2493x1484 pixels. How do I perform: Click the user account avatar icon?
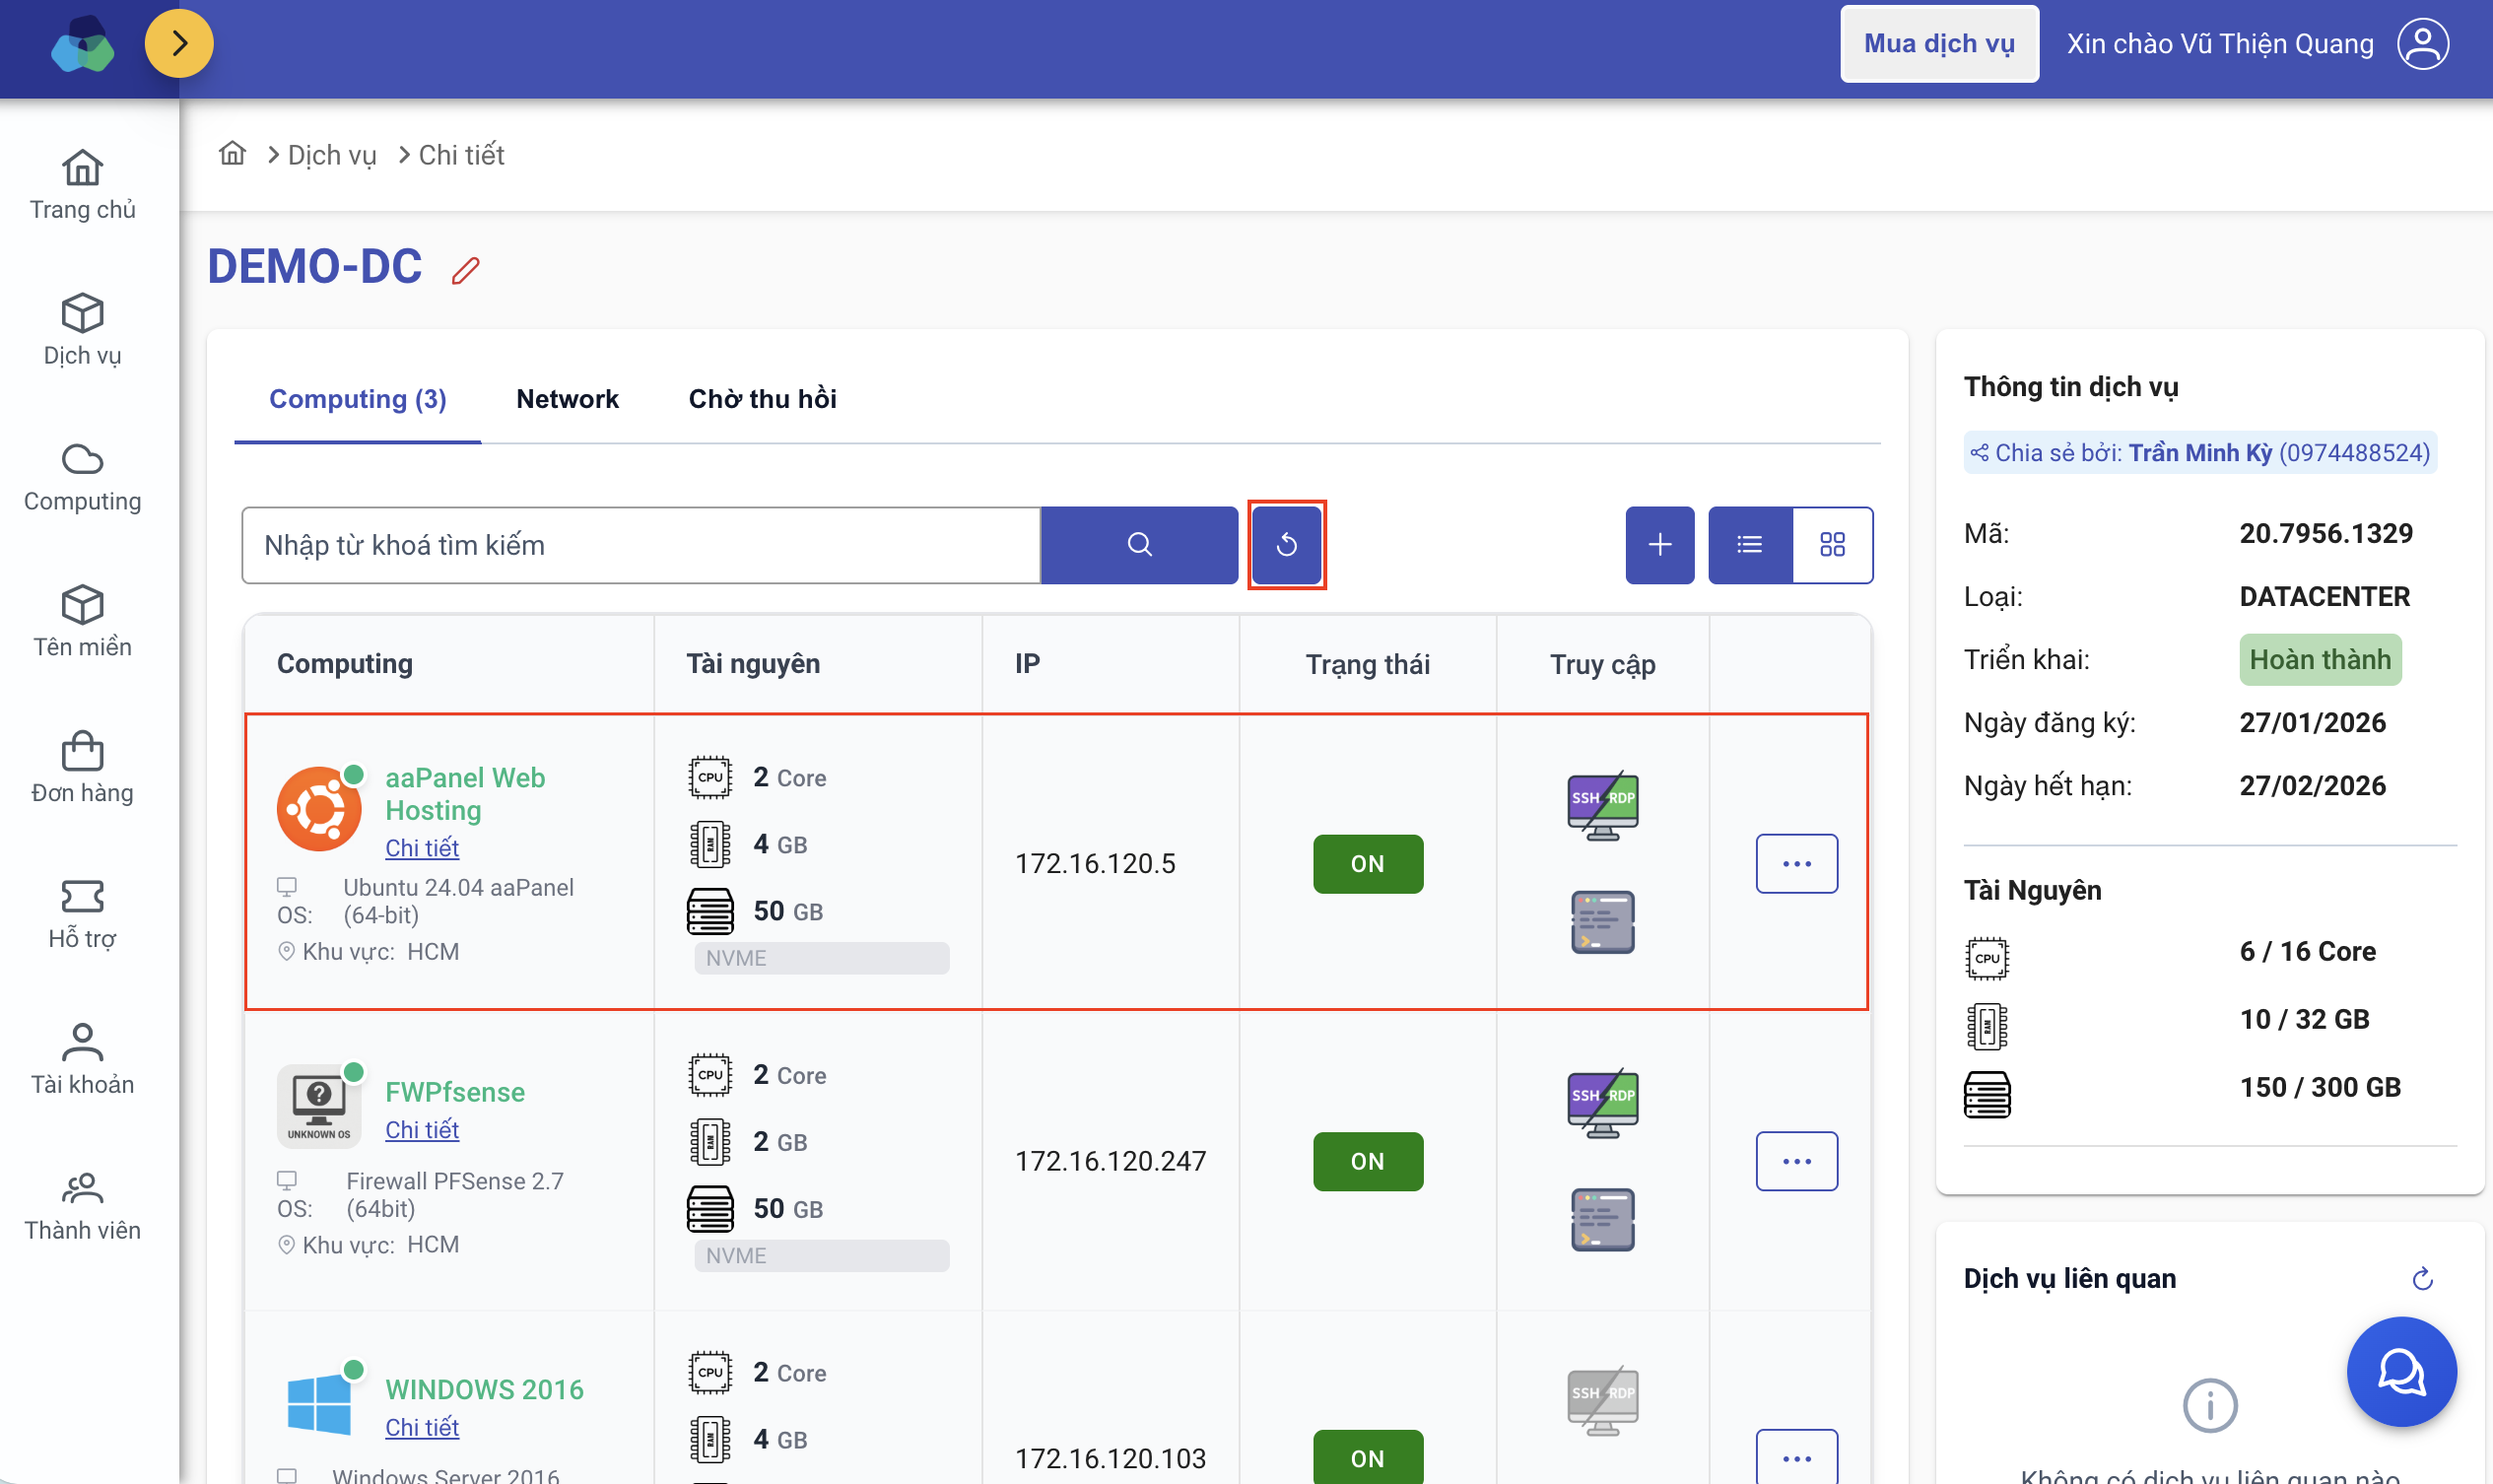coord(2422,44)
